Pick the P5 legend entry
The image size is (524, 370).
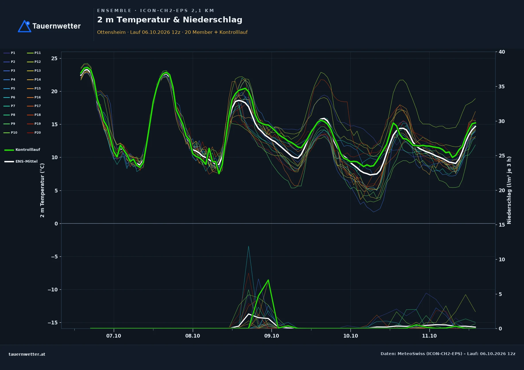[x=9, y=88]
